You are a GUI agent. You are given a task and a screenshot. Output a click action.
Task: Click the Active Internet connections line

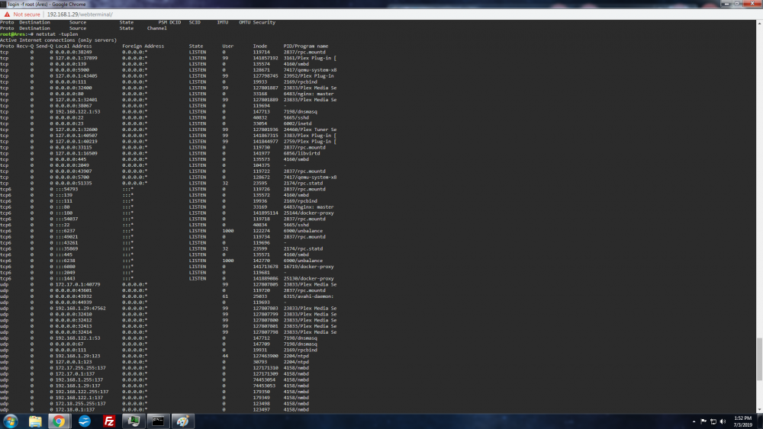(59, 40)
